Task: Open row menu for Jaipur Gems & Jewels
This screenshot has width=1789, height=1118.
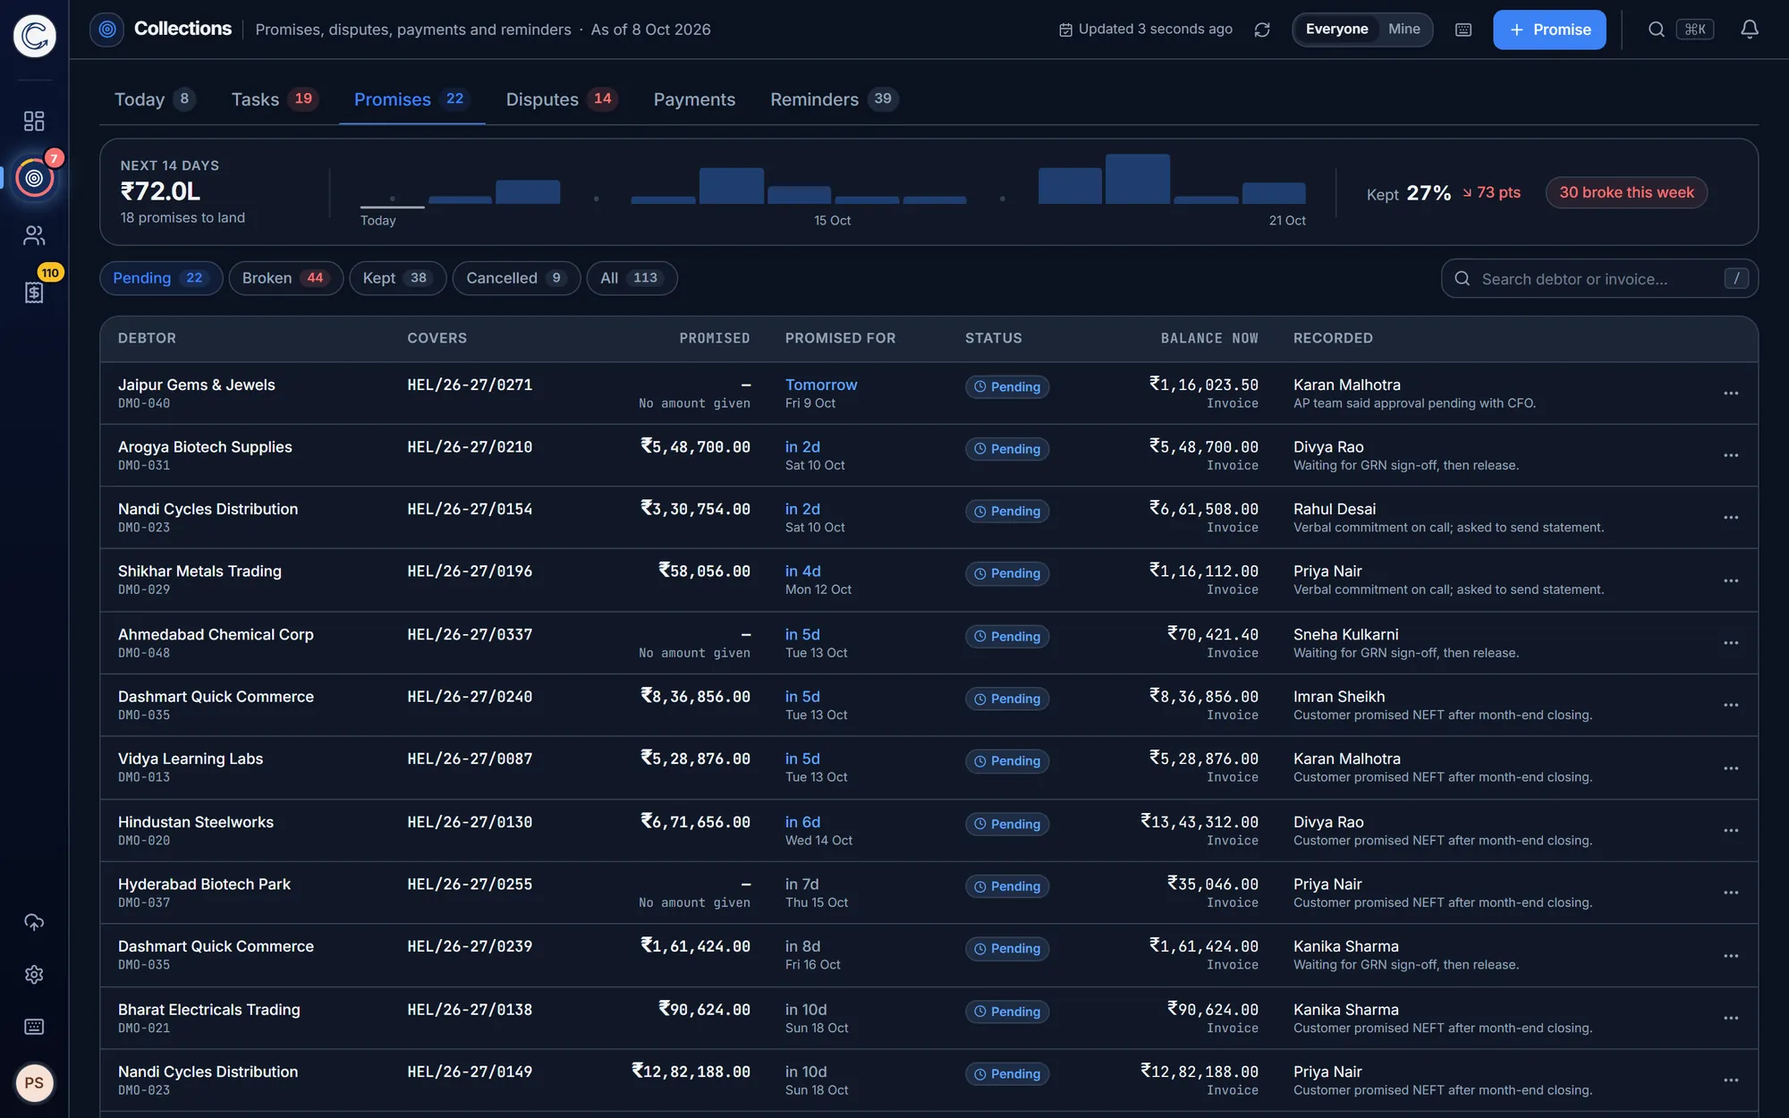Action: (1731, 394)
